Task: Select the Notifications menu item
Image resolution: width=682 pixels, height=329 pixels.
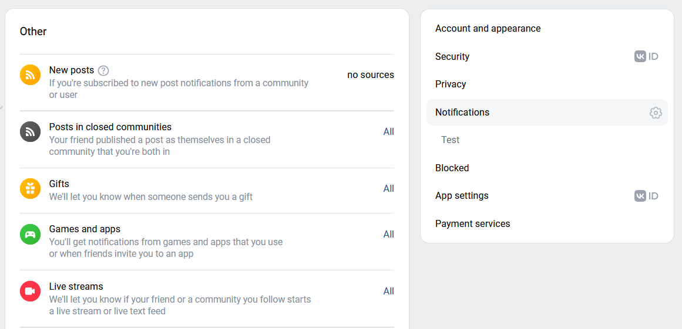Action: pos(547,113)
